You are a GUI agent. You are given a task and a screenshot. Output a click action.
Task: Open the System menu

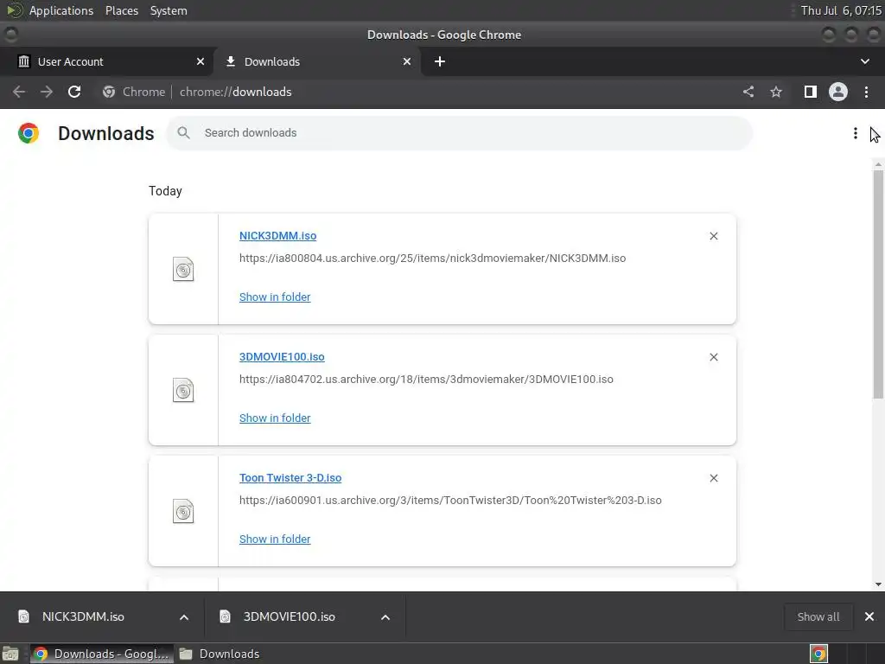pos(169,10)
